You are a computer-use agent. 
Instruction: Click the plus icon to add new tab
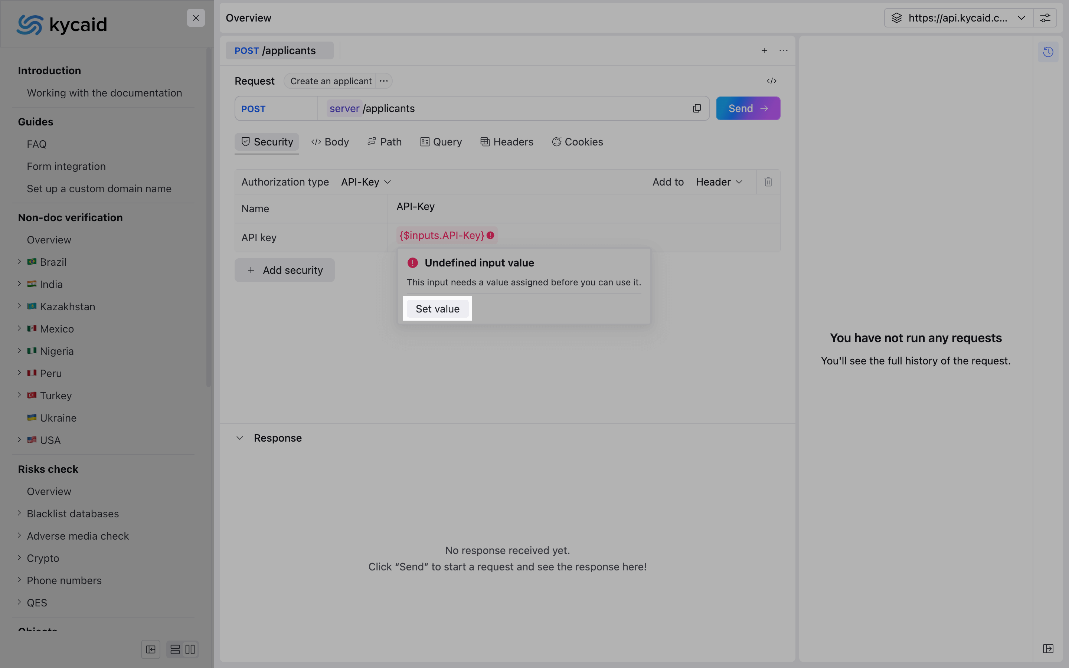pos(764,51)
